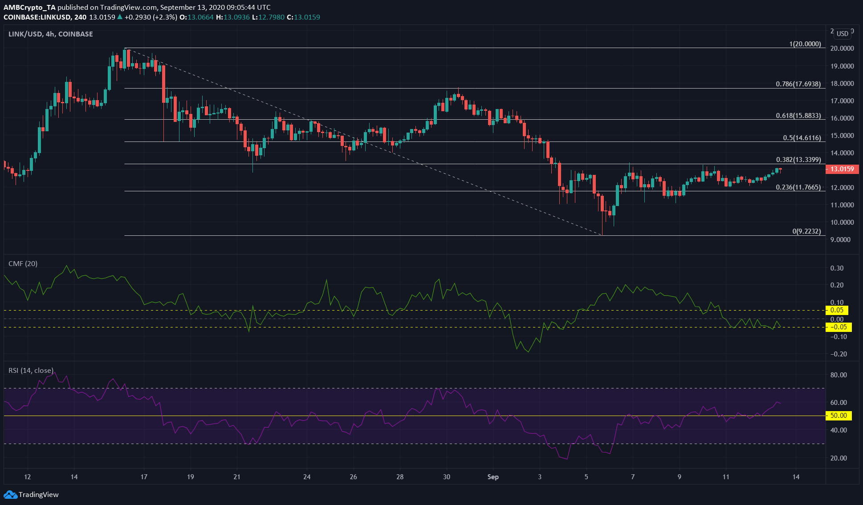Screen dimensions: 863x505
Task: Click the AMBCrypto_TA published header text
Action: coord(137,7)
